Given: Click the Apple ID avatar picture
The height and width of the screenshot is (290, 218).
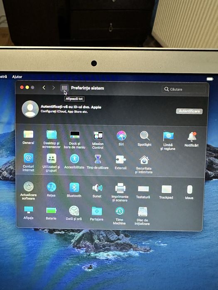Looking at the screenshot, I should [30, 109].
